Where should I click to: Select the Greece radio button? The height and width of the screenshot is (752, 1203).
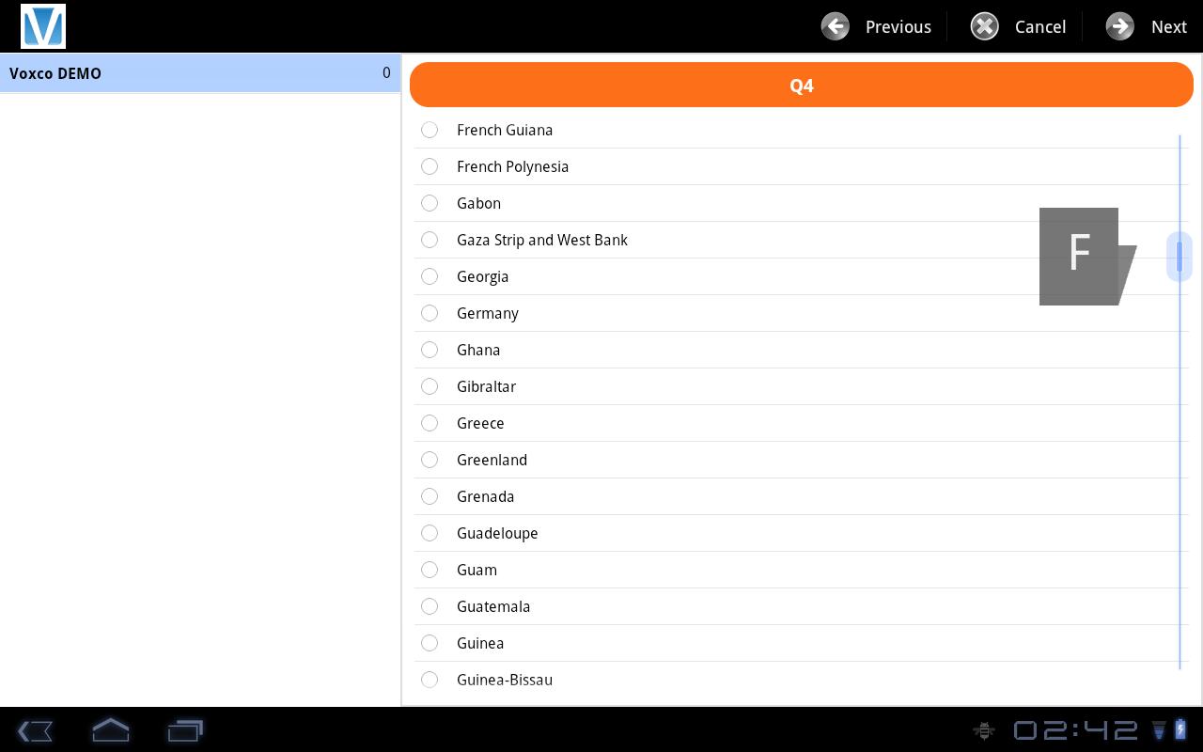tap(430, 423)
